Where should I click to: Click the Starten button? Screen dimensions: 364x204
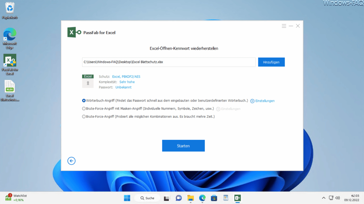click(183, 145)
